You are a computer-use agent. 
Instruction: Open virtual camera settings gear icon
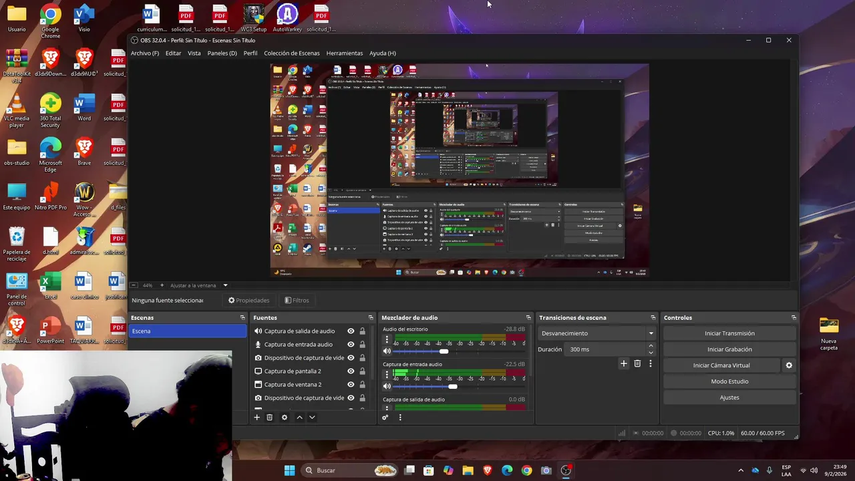tap(789, 365)
